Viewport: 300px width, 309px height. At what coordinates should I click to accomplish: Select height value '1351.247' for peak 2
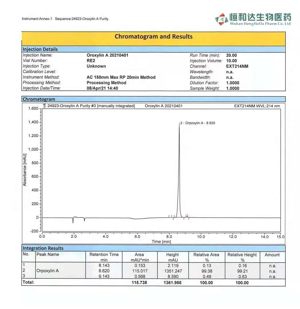(173, 271)
